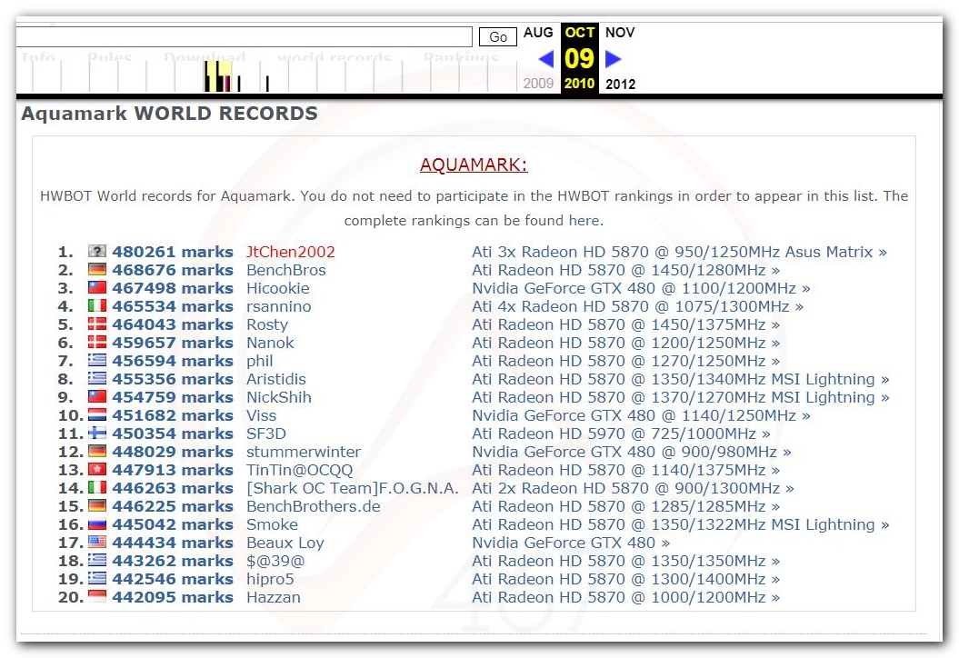
Task: Open the 480261 marks score link
Action: tap(173, 252)
